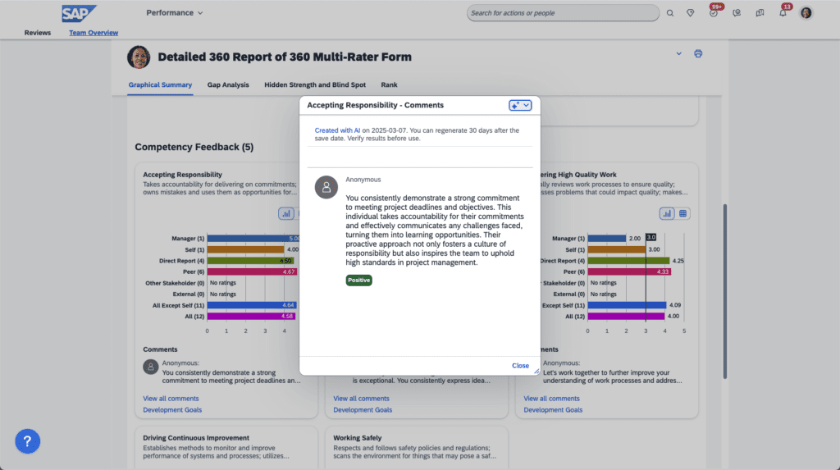Viewport: 840px width, 470px height.
Task: Switch to the Gap Analysis tab
Action: (228, 84)
